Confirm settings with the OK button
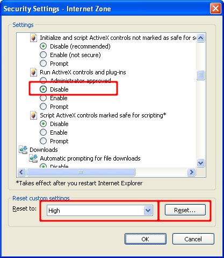 pyautogui.click(x=146, y=239)
